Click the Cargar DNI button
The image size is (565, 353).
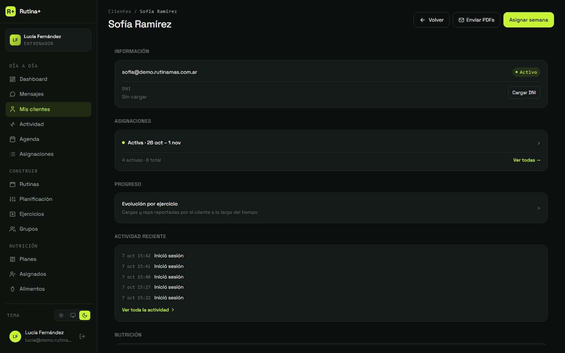point(524,93)
